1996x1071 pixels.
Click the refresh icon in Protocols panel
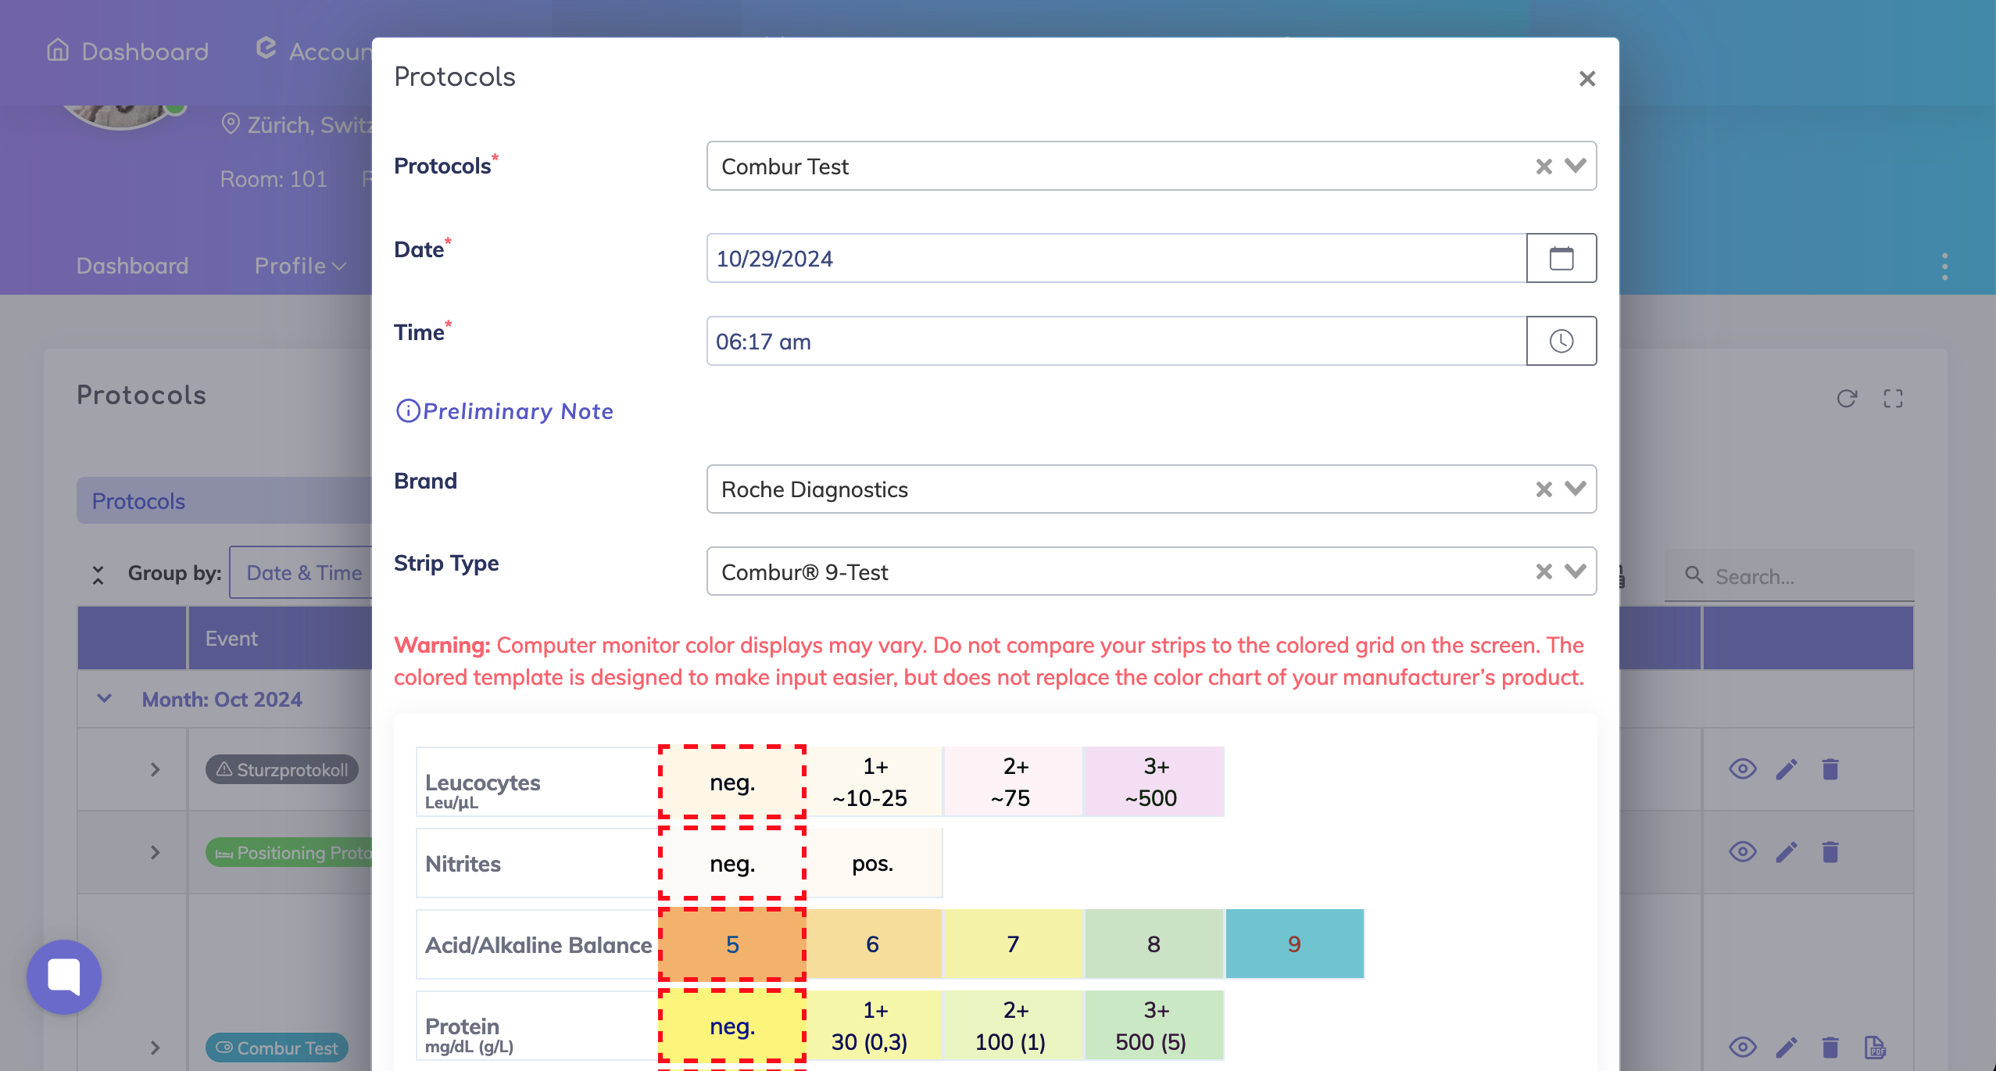1846,399
